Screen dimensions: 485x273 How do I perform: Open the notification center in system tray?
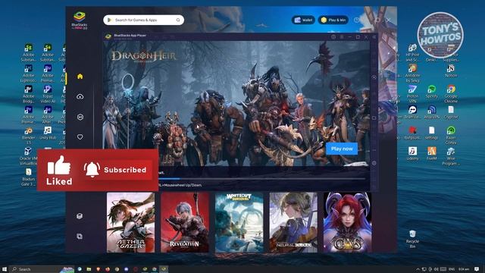coord(477,269)
